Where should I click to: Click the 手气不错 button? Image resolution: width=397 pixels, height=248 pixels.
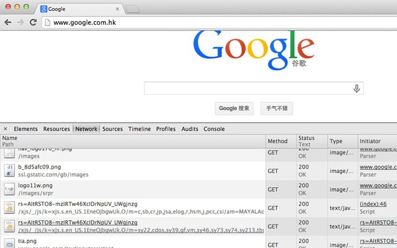tap(277, 108)
